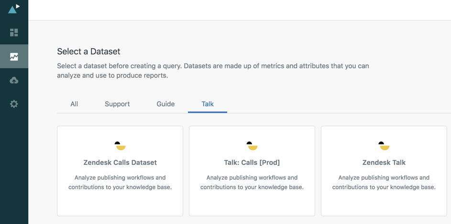Image resolution: width=451 pixels, height=224 pixels.
Task: Select the Zendesk Calls Dataset card description
Action: [x=120, y=183]
